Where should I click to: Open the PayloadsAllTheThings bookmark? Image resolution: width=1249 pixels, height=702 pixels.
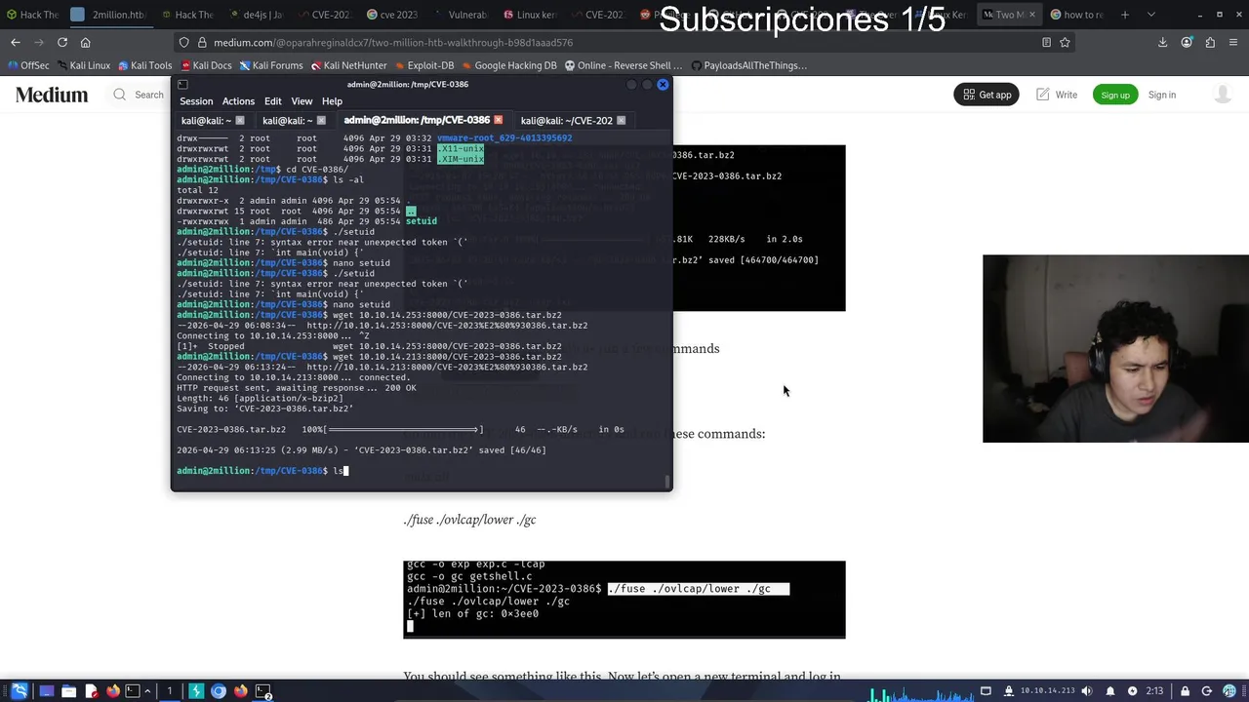pyautogui.click(x=748, y=65)
